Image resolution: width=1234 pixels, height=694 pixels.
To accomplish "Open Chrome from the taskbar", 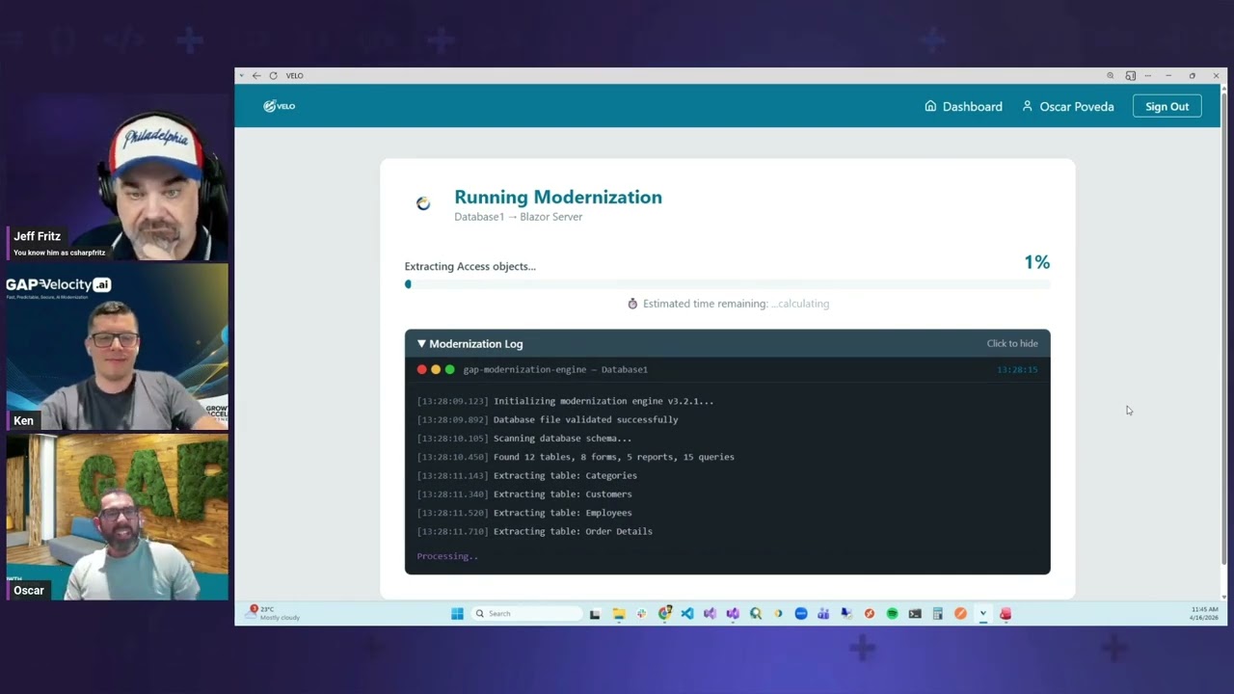I will pyautogui.click(x=664, y=613).
